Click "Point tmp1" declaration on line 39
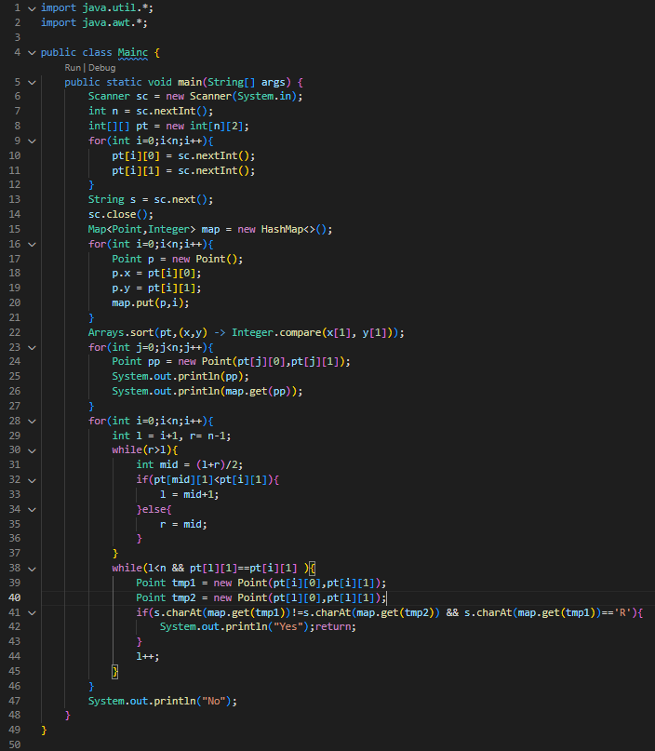 coord(166,583)
